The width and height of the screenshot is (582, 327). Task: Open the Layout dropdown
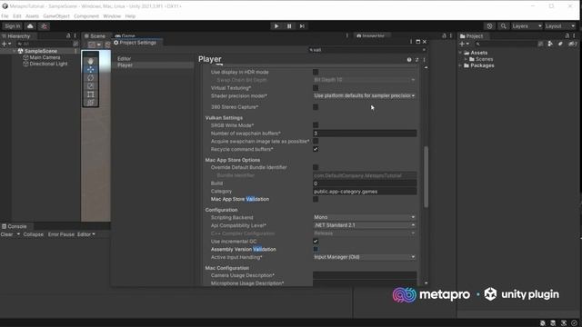(560, 26)
